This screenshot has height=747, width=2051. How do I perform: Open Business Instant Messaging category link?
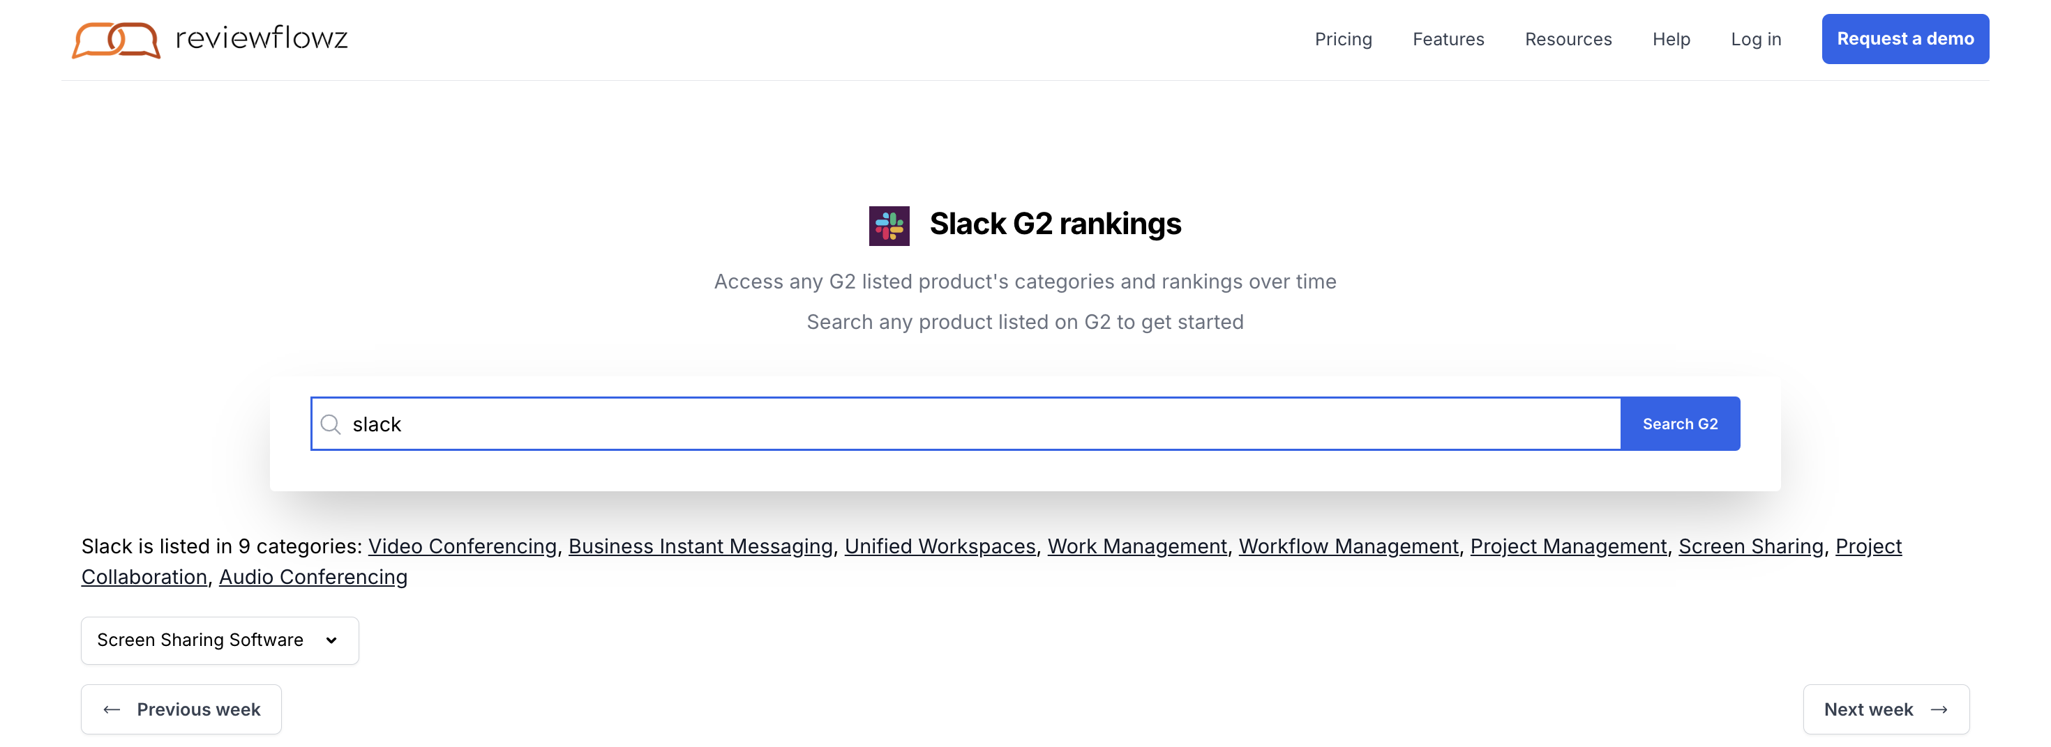coord(700,546)
